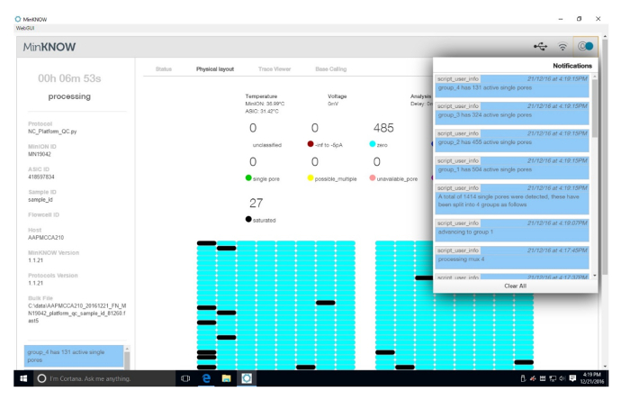Click the elapsed run time 00h 06m 53s
630x409 pixels.
pos(69,78)
